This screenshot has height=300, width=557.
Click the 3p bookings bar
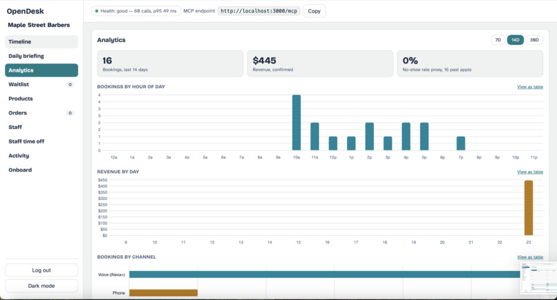click(388, 143)
